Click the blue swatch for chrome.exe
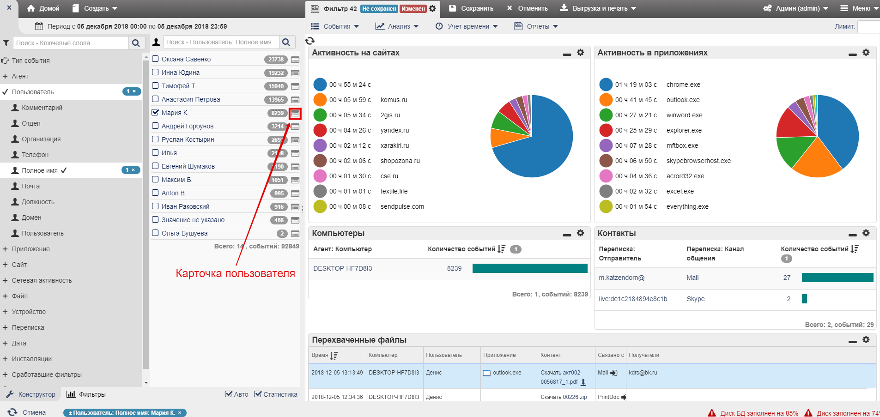This screenshot has width=880, height=417. tap(606, 85)
